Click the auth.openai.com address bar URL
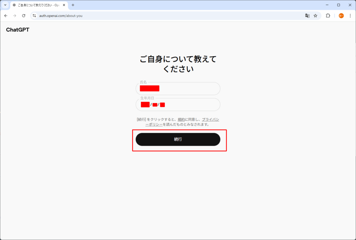The width and height of the screenshot is (356, 240). (61, 16)
